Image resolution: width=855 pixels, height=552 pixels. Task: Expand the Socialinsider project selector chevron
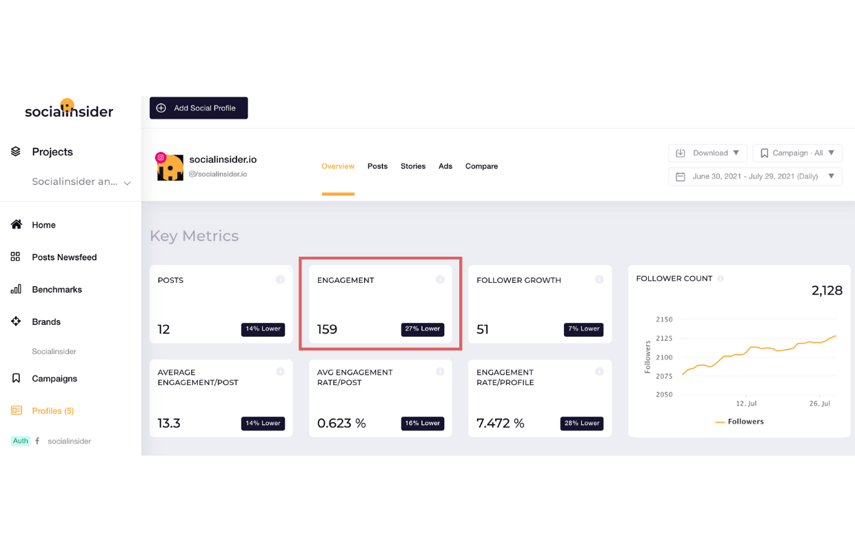click(x=127, y=183)
